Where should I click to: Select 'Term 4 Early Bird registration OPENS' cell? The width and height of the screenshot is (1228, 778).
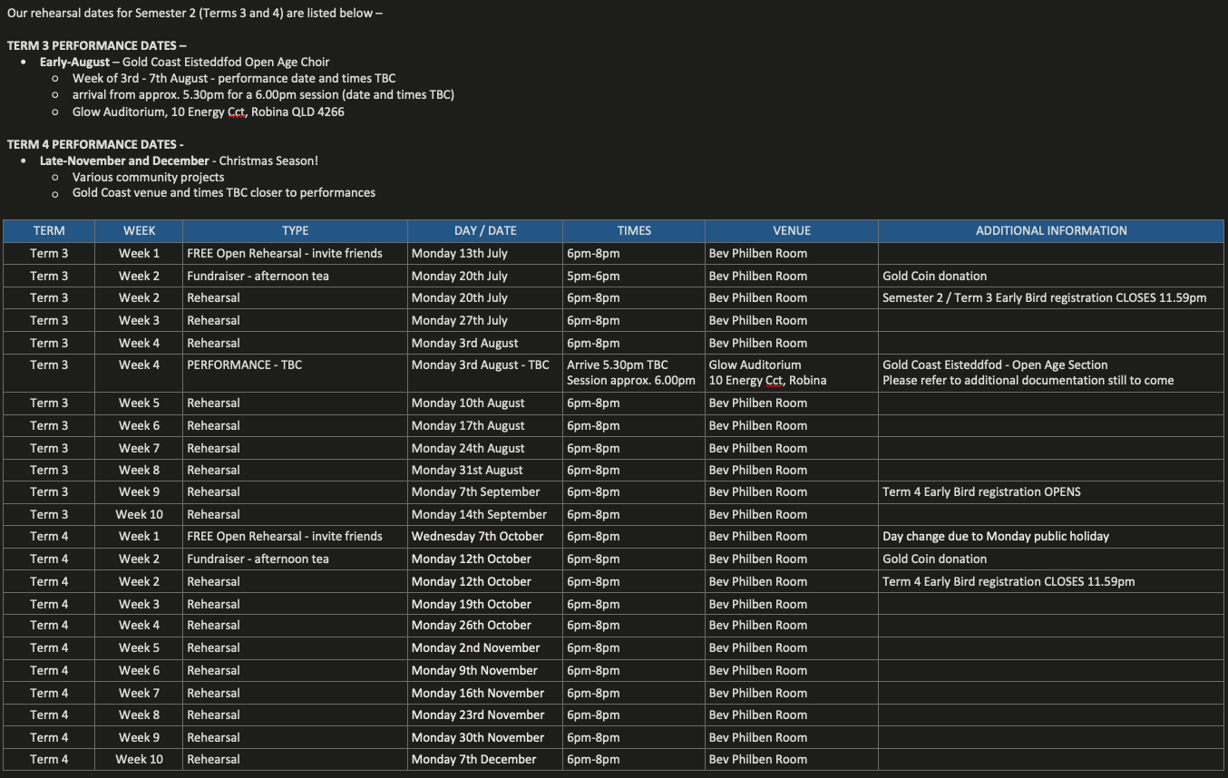(x=981, y=492)
